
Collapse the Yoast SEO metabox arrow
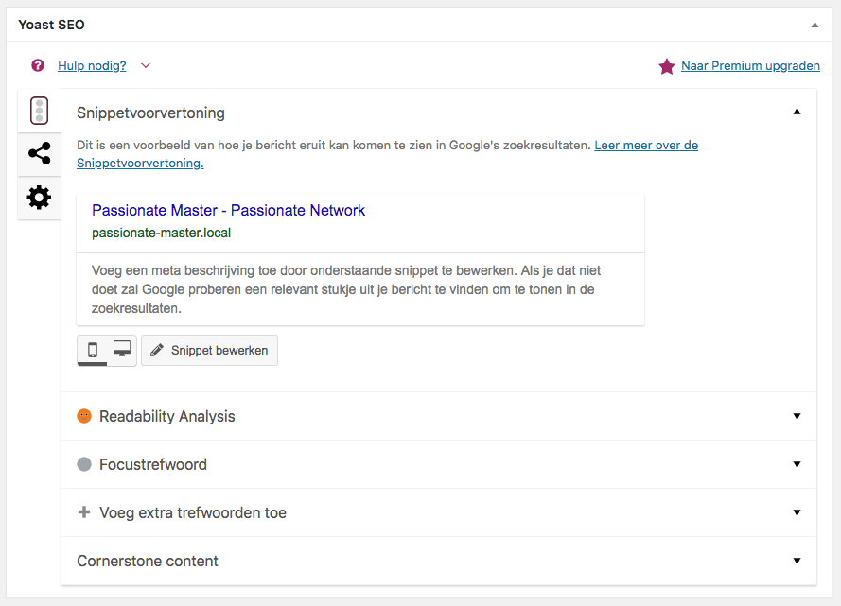coord(815,25)
